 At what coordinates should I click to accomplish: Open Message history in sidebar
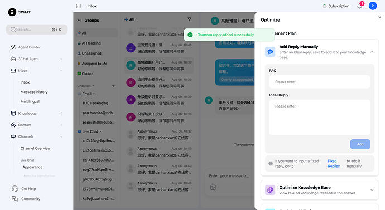coord(34,92)
